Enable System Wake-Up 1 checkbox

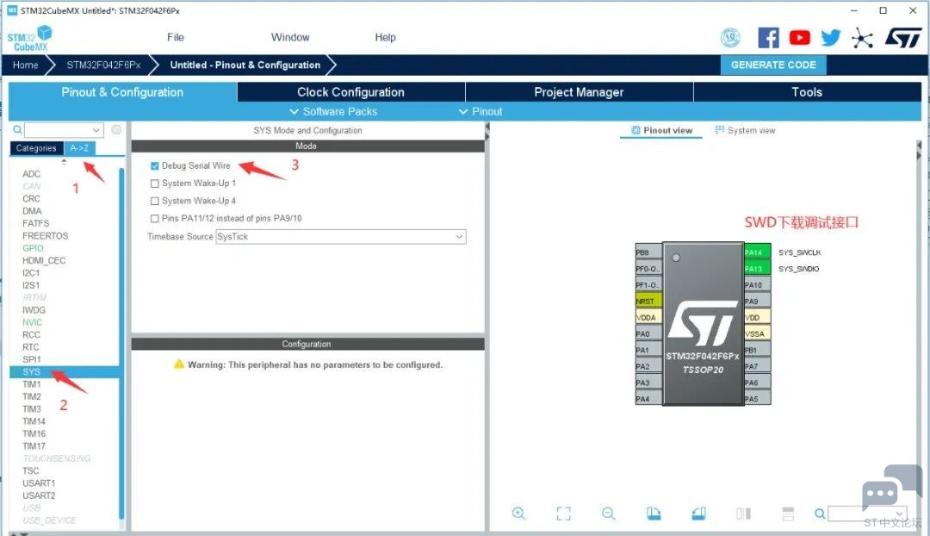click(155, 184)
